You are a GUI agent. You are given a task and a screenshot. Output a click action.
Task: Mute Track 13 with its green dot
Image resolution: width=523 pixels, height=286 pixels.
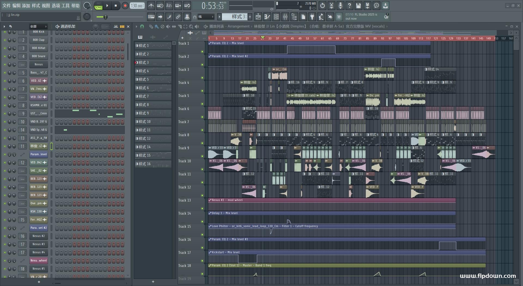click(x=202, y=209)
